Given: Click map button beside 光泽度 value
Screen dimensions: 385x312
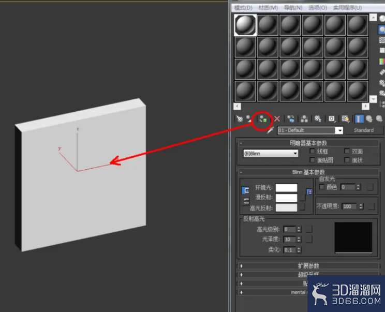Looking at the screenshot, I should point(309,240).
